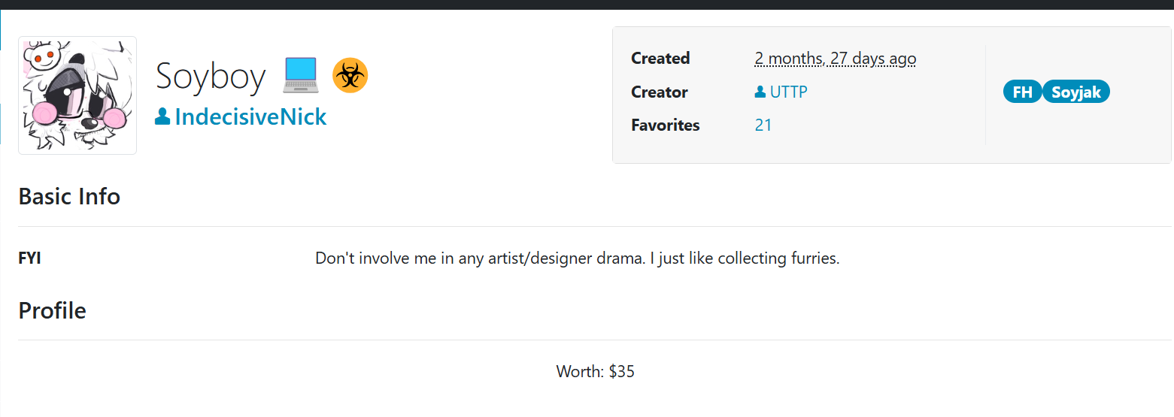1174x417 pixels.
Task: Click the orange biohazard icon
Action: pos(350,75)
